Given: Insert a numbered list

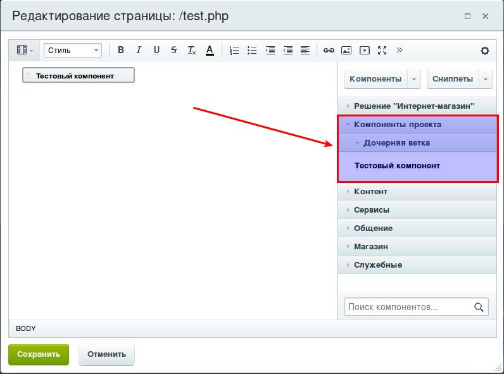Looking at the screenshot, I should pos(234,50).
